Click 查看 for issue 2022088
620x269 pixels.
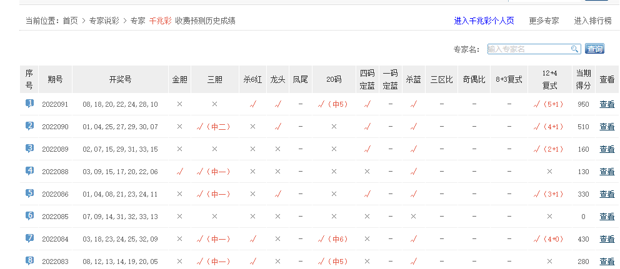point(606,172)
